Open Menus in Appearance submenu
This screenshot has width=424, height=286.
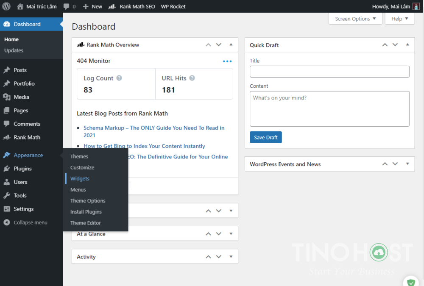[x=78, y=190]
